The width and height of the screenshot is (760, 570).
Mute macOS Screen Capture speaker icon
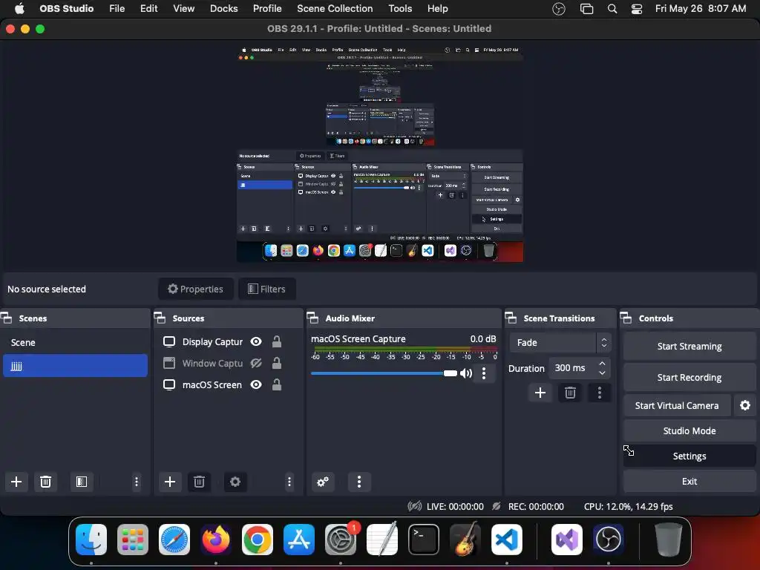(466, 373)
